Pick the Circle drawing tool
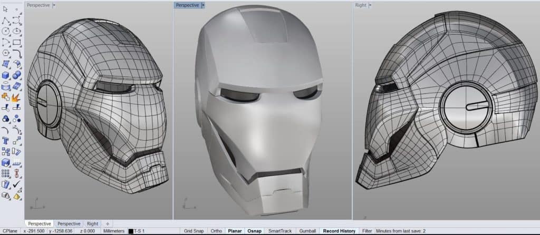The image size is (540, 235). point(5,32)
